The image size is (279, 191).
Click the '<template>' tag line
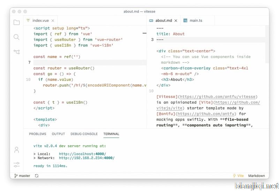pyautogui.click(x=45, y=119)
